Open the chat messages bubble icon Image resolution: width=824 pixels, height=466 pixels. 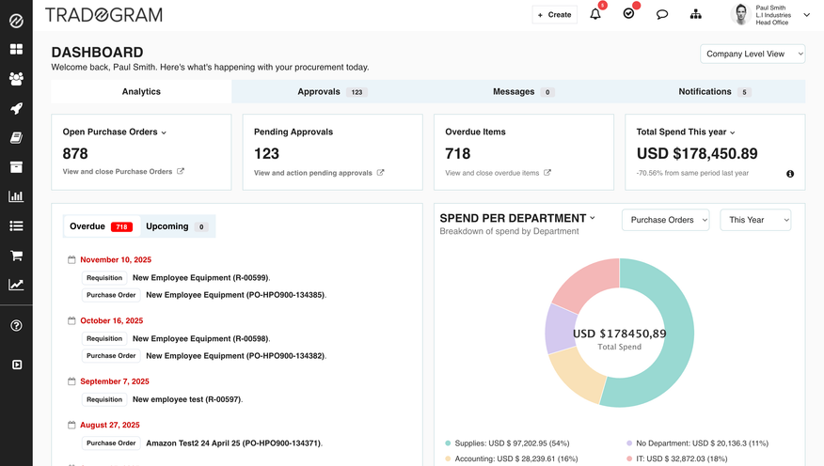pos(662,14)
